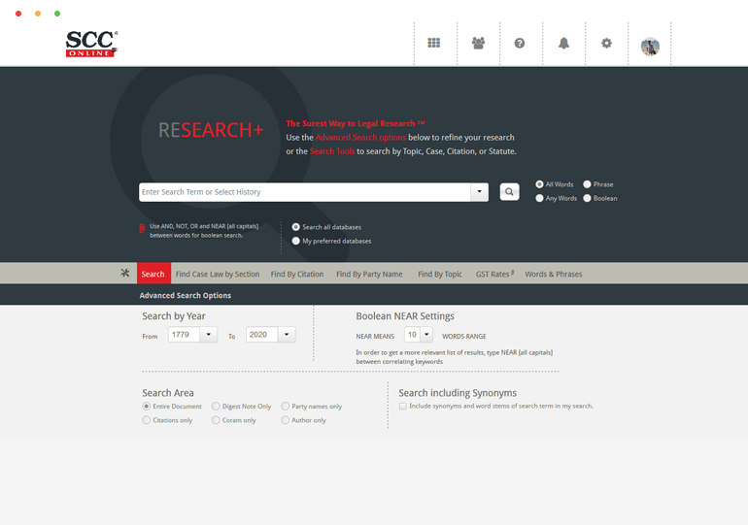The height and width of the screenshot is (525, 748).
Task: Choose Search all databases option
Action: (295, 227)
